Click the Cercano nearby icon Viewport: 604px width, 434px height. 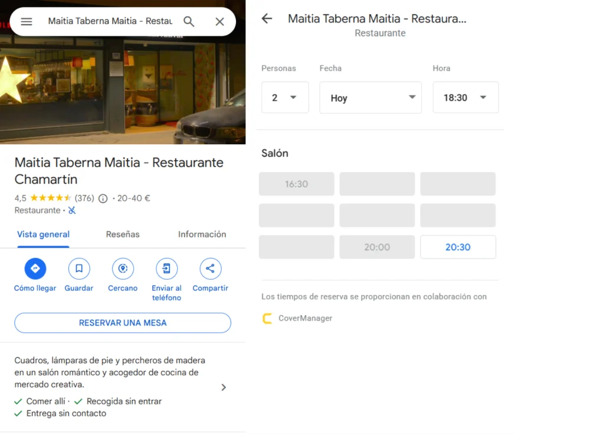point(123,269)
